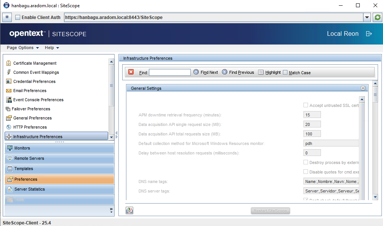Viewport: 383px width, 226px height.
Task: Click the left collapse arrow on panel splitter
Action: 116,133
